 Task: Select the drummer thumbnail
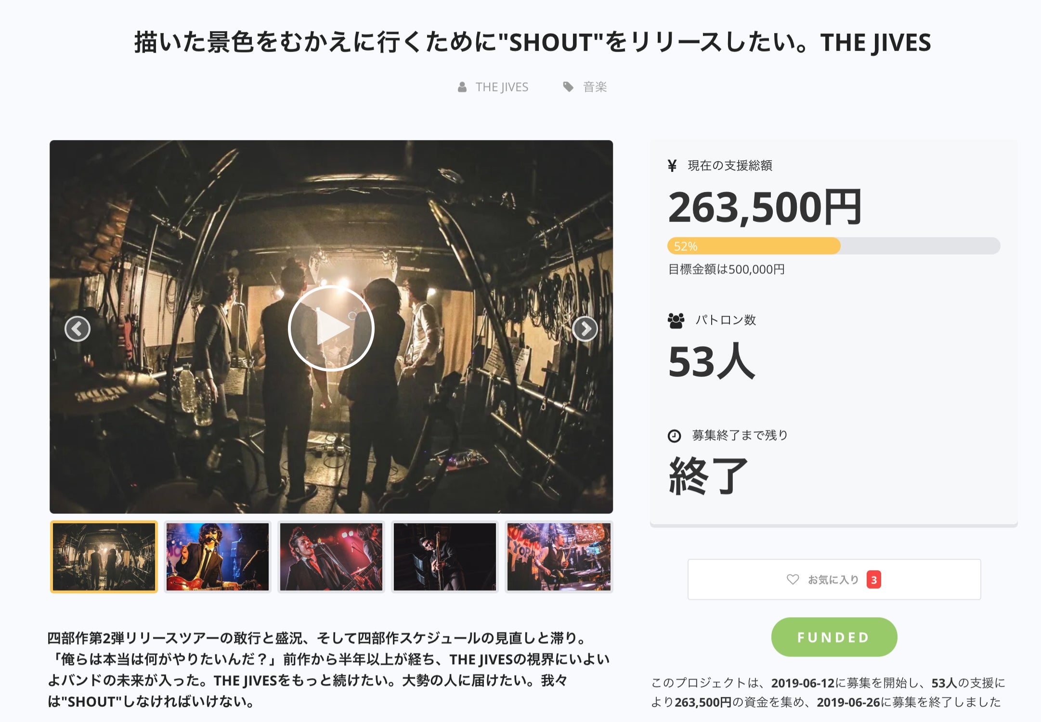pyautogui.click(x=559, y=557)
